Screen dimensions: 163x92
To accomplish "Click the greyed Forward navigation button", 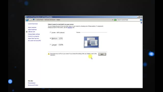I will click(30, 20).
